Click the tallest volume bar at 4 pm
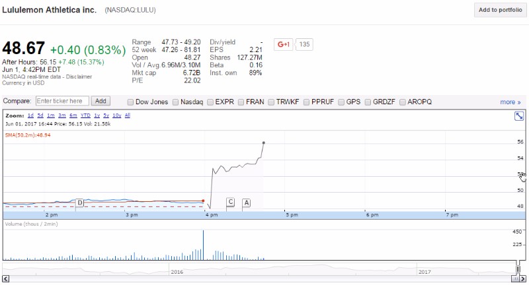 point(203,245)
